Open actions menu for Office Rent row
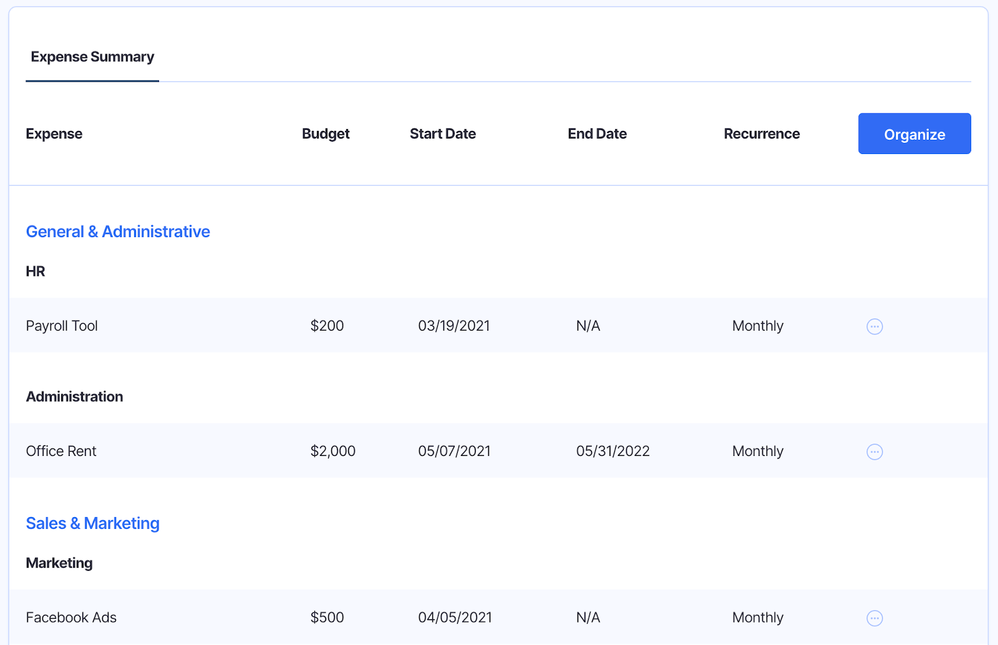 874,451
